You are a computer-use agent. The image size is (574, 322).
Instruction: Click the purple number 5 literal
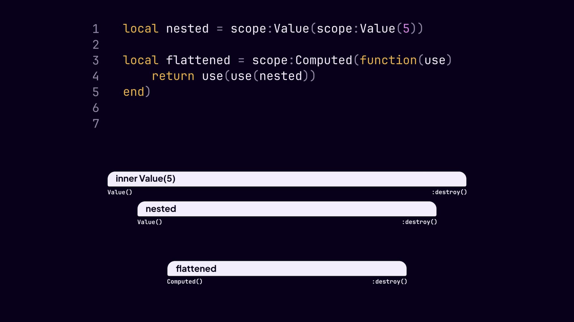click(406, 28)
